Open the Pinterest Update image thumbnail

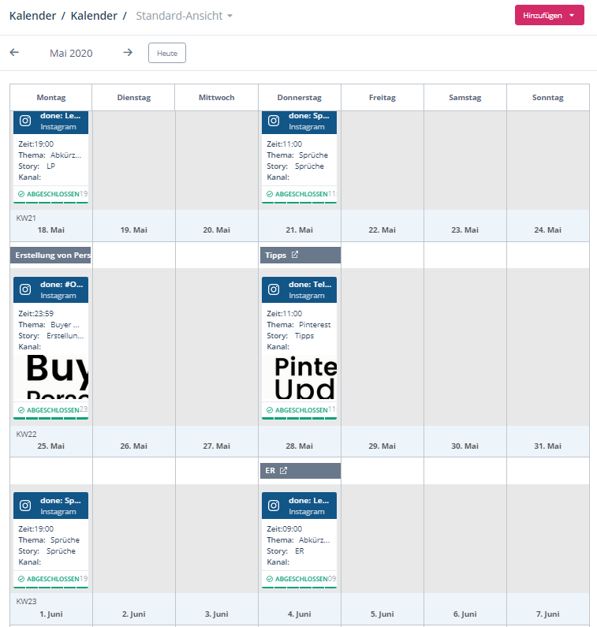(300, 377)
